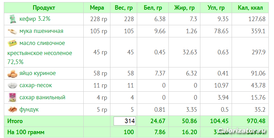Click the butter package icon

(13, 43)
